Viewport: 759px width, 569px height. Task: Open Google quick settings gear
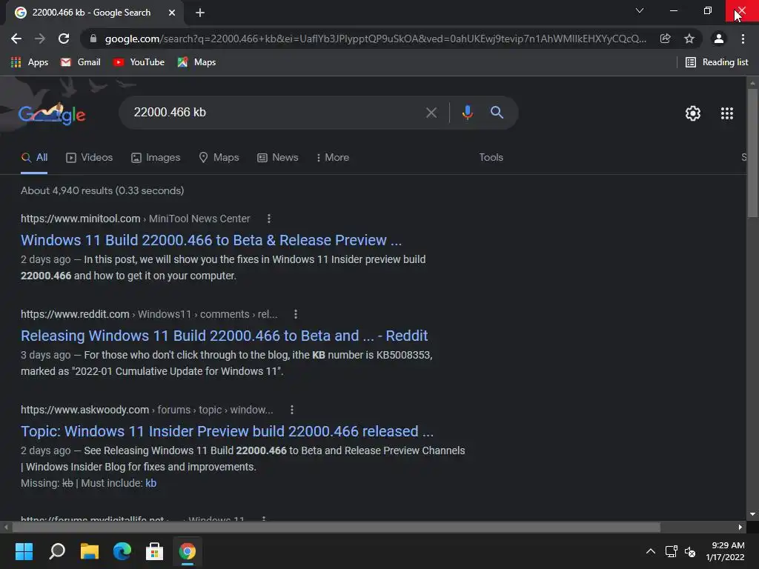click(x=693, y=113)
